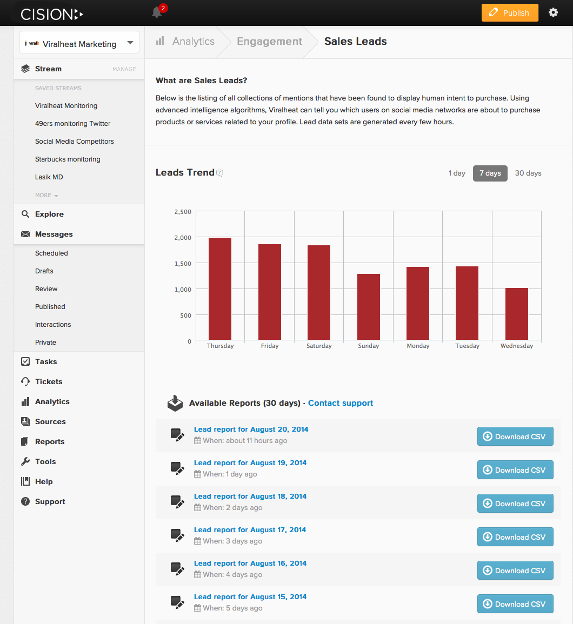Click the edit icon for August 18 report
The height and width of the screenshot is (624, 573).
coord(177,501)
